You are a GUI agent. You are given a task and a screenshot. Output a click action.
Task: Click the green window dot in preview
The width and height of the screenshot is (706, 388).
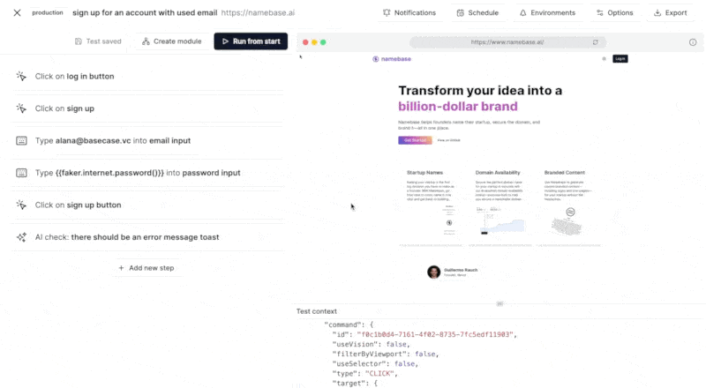tap(323, 42)
